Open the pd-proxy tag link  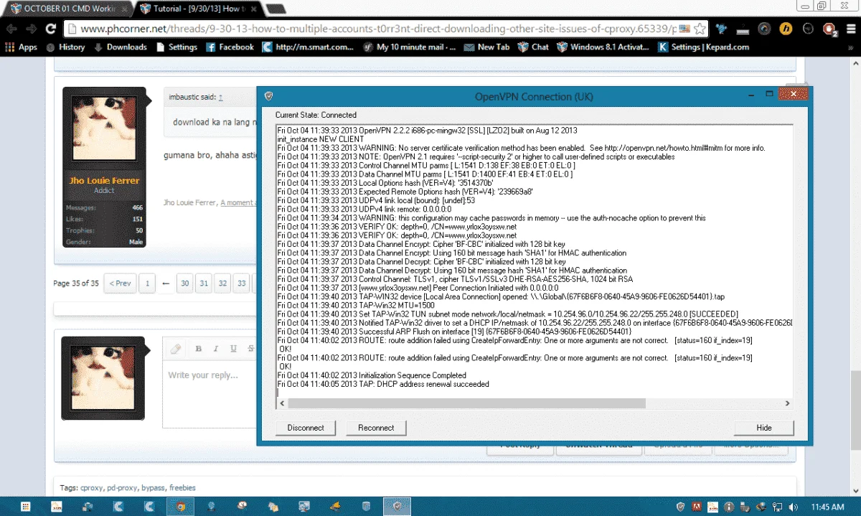122,488
